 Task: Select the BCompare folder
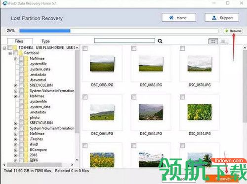38,150
